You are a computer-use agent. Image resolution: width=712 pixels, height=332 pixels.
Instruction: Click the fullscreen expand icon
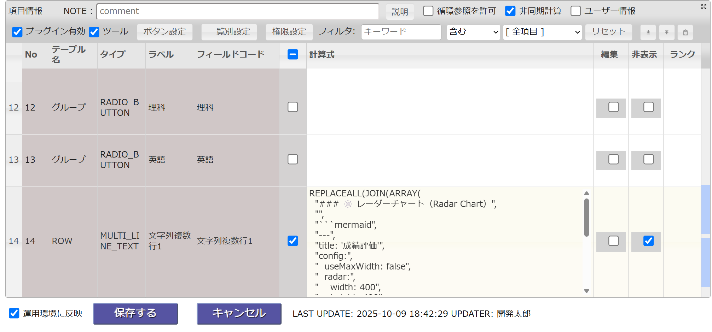(x=704, y=7)
